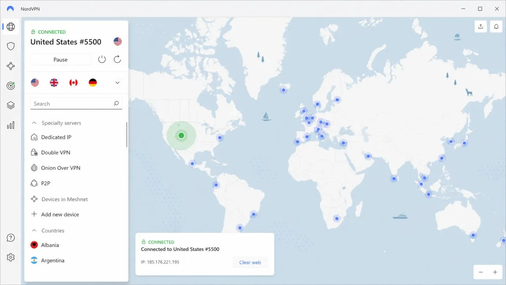506x285 pixels.
Task: Click the Mexico server dot
Action: coord(192,163)
